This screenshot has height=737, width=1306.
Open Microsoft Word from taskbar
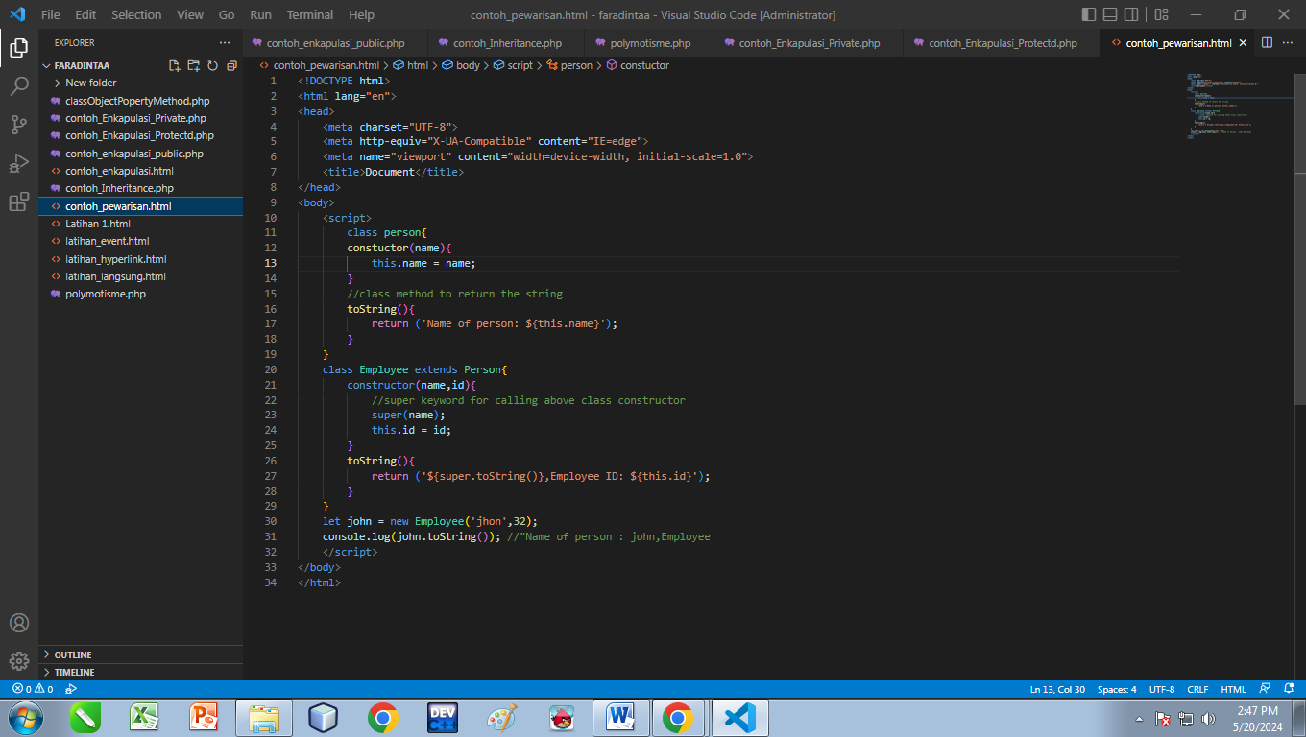click(621, 718)
